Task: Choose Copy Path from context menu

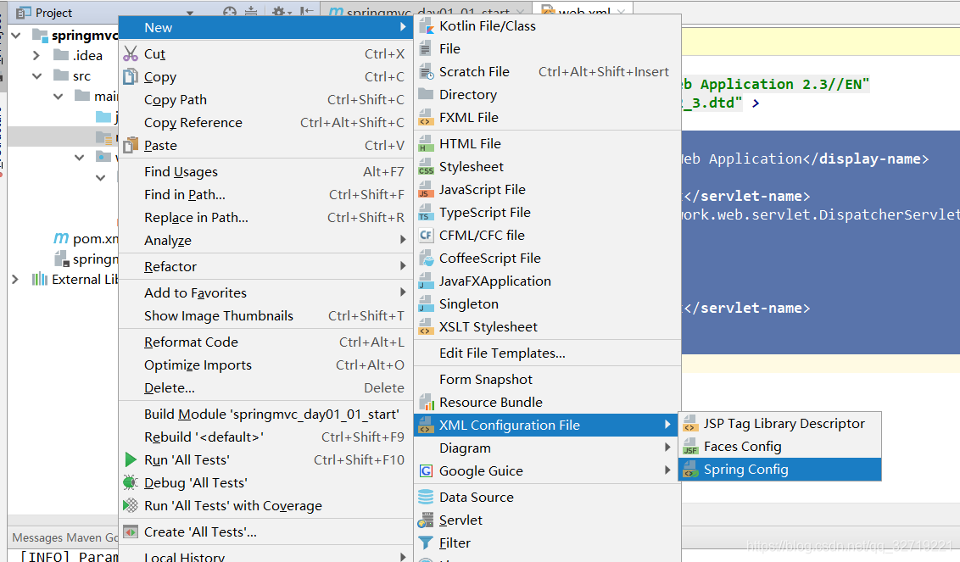Action: click(265, 100)
